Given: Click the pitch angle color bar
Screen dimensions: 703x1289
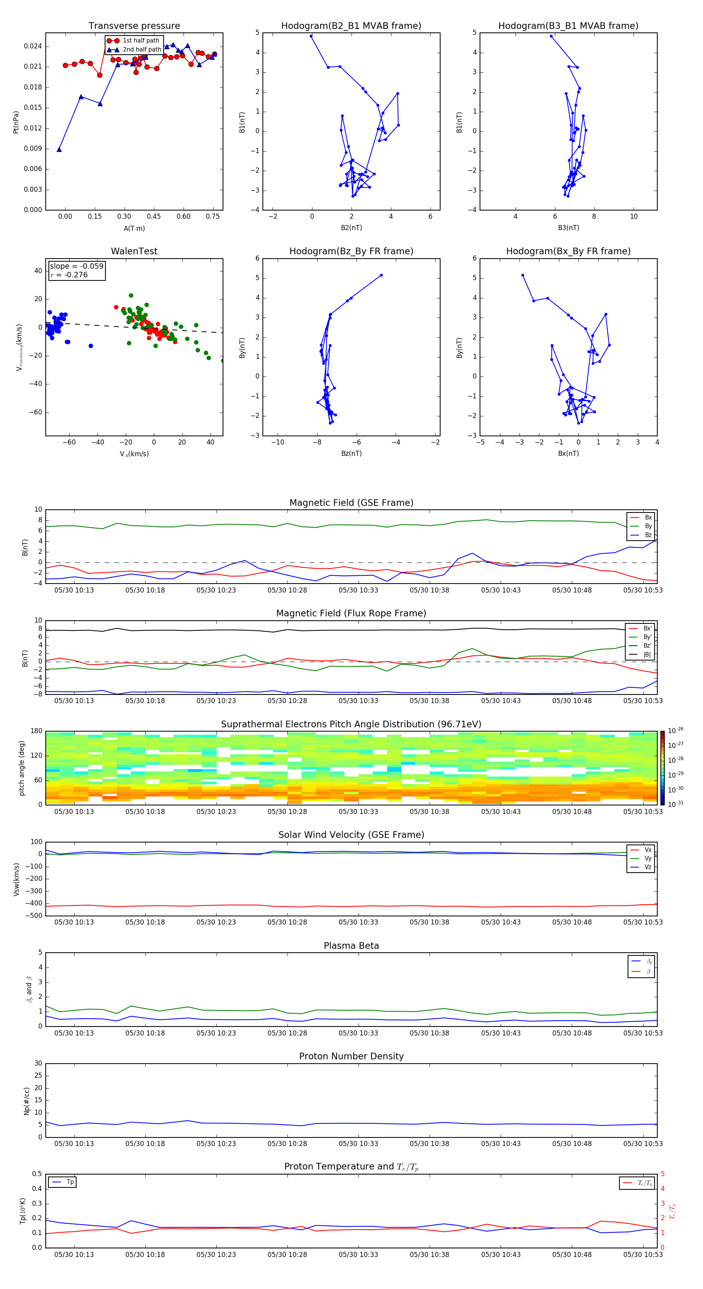Looking at the screenshot, I should (662, 768).
